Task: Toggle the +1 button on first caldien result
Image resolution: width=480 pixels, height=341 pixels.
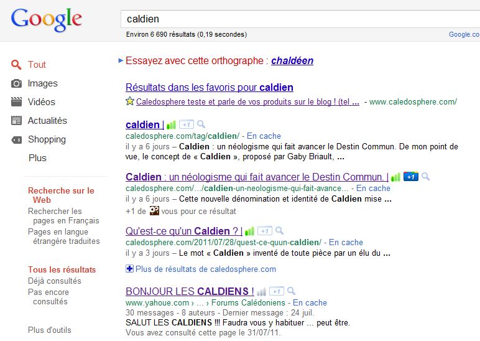Action: click(187, 124)
